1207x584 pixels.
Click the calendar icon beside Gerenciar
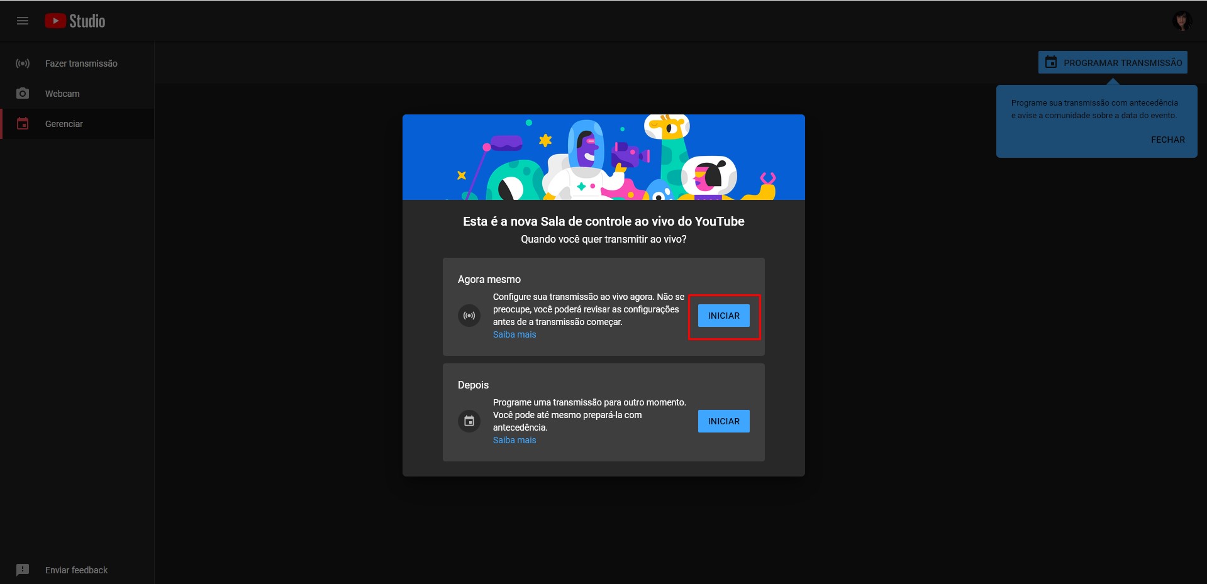tap(23, 124)
